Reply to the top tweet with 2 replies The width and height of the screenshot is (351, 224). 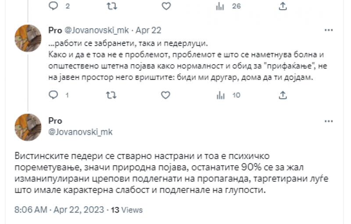[x=54, y=6]
